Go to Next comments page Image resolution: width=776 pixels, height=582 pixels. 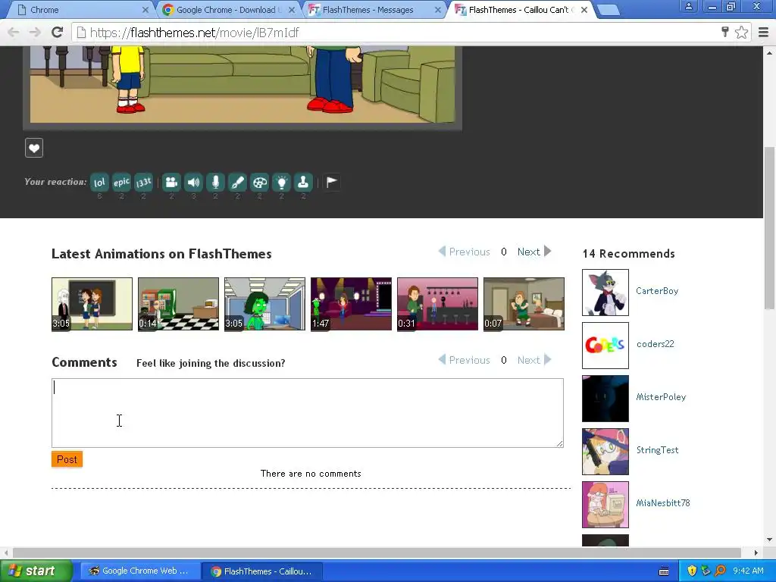(x=534, y=360)
